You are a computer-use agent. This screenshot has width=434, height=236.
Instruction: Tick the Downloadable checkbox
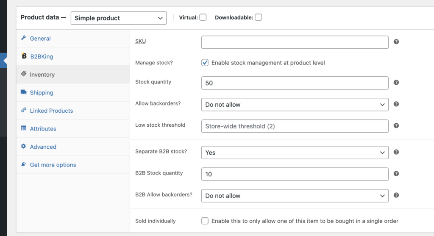[x=258, y=17]
